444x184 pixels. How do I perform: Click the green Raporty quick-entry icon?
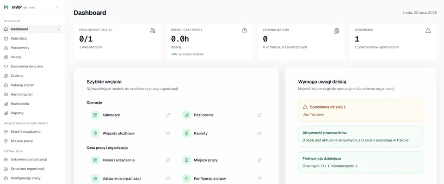coord(186,133)
